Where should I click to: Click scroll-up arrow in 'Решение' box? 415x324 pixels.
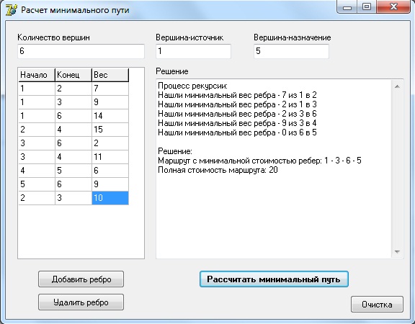(x=397, y=86)
